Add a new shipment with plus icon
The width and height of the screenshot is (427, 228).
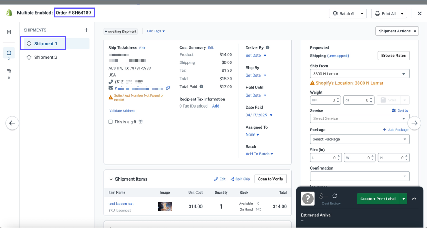86,30
